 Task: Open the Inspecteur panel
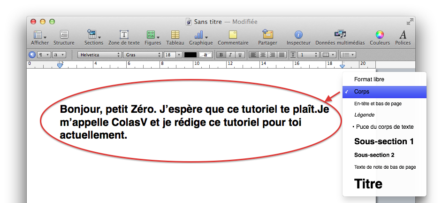(x=298, y=35)
